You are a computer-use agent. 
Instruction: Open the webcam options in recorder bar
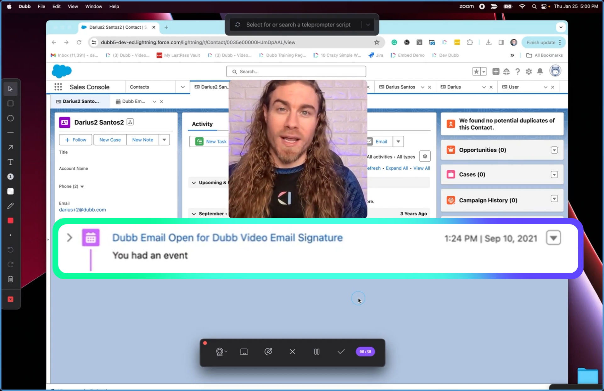click(221, 352)
